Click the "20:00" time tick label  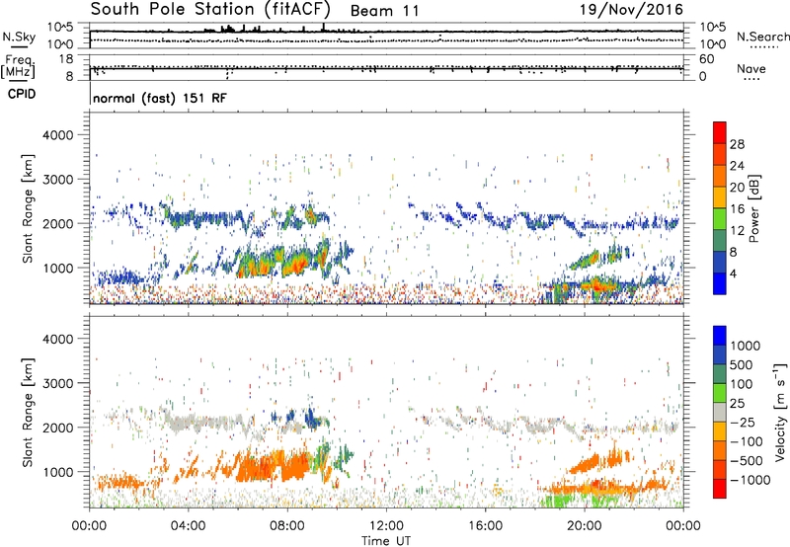tap(584, 526)
